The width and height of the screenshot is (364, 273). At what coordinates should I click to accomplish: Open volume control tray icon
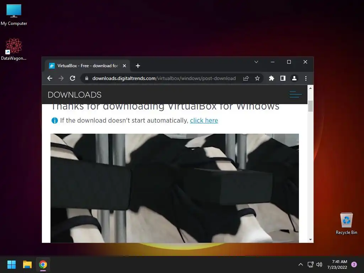(x=319, y=264)
